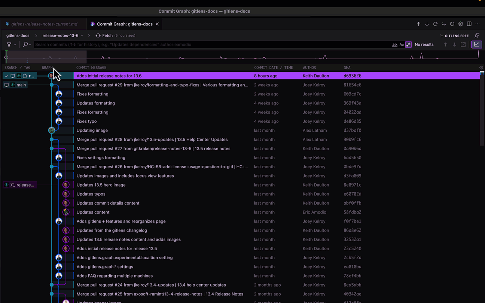The width and height of the screenshot is (485, 303).
Task: Click the open-in-new-window icon next to No results
Action: [463, 45]
